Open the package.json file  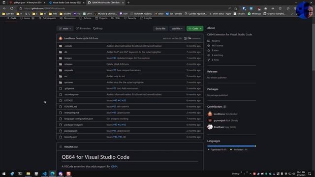[71, 131]
